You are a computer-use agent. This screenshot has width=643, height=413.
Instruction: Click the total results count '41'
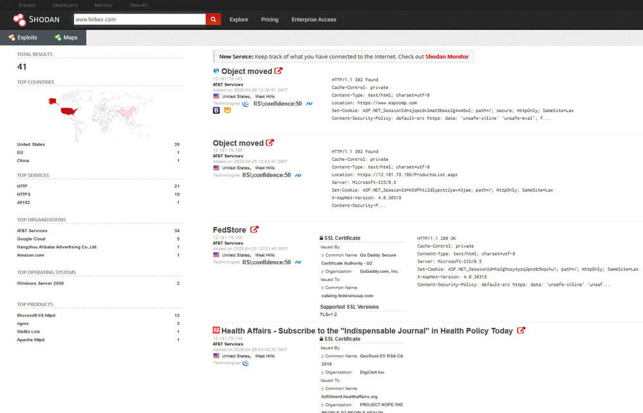point(22,67)
